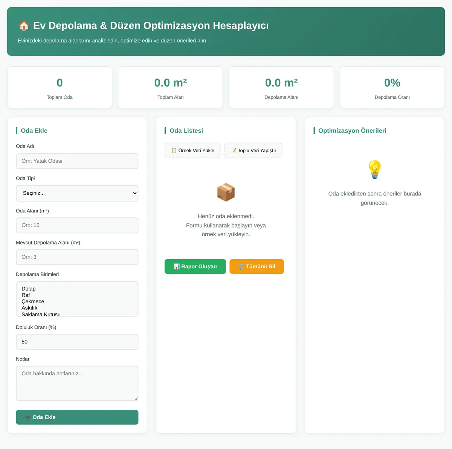Image resolution: width=452 pixels, height=449 pixels.
Task: Click the memo icon on Toplu Veri Yapıştır
Action: pyautogui.click(x=234, y=150)
